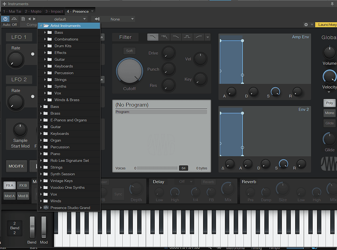The image size is (337, 250).
Task: Select the square-shaped filter type icon
Action: [187, 37]
